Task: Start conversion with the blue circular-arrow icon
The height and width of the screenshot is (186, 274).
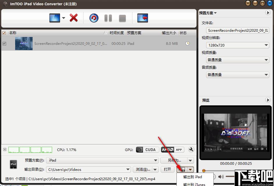Action: pos(94,18)
